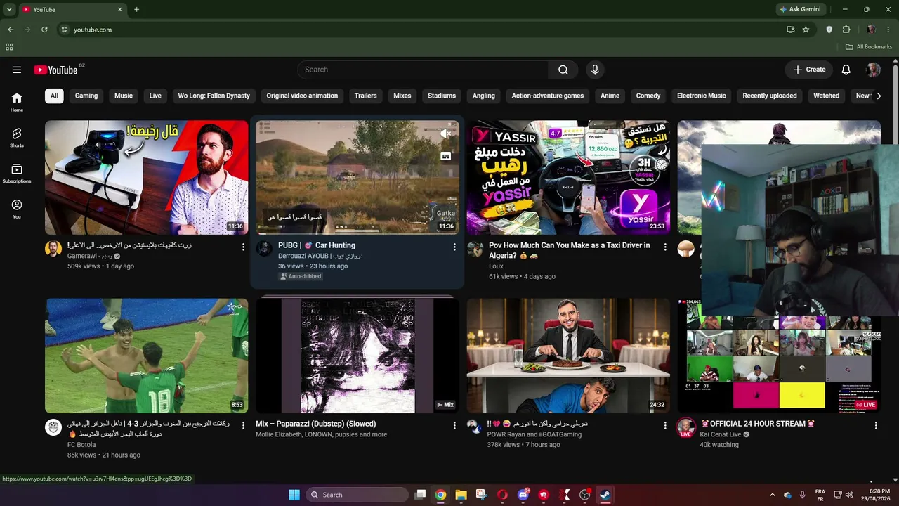Click the youtube.com address bar

[x=421, y=30]
